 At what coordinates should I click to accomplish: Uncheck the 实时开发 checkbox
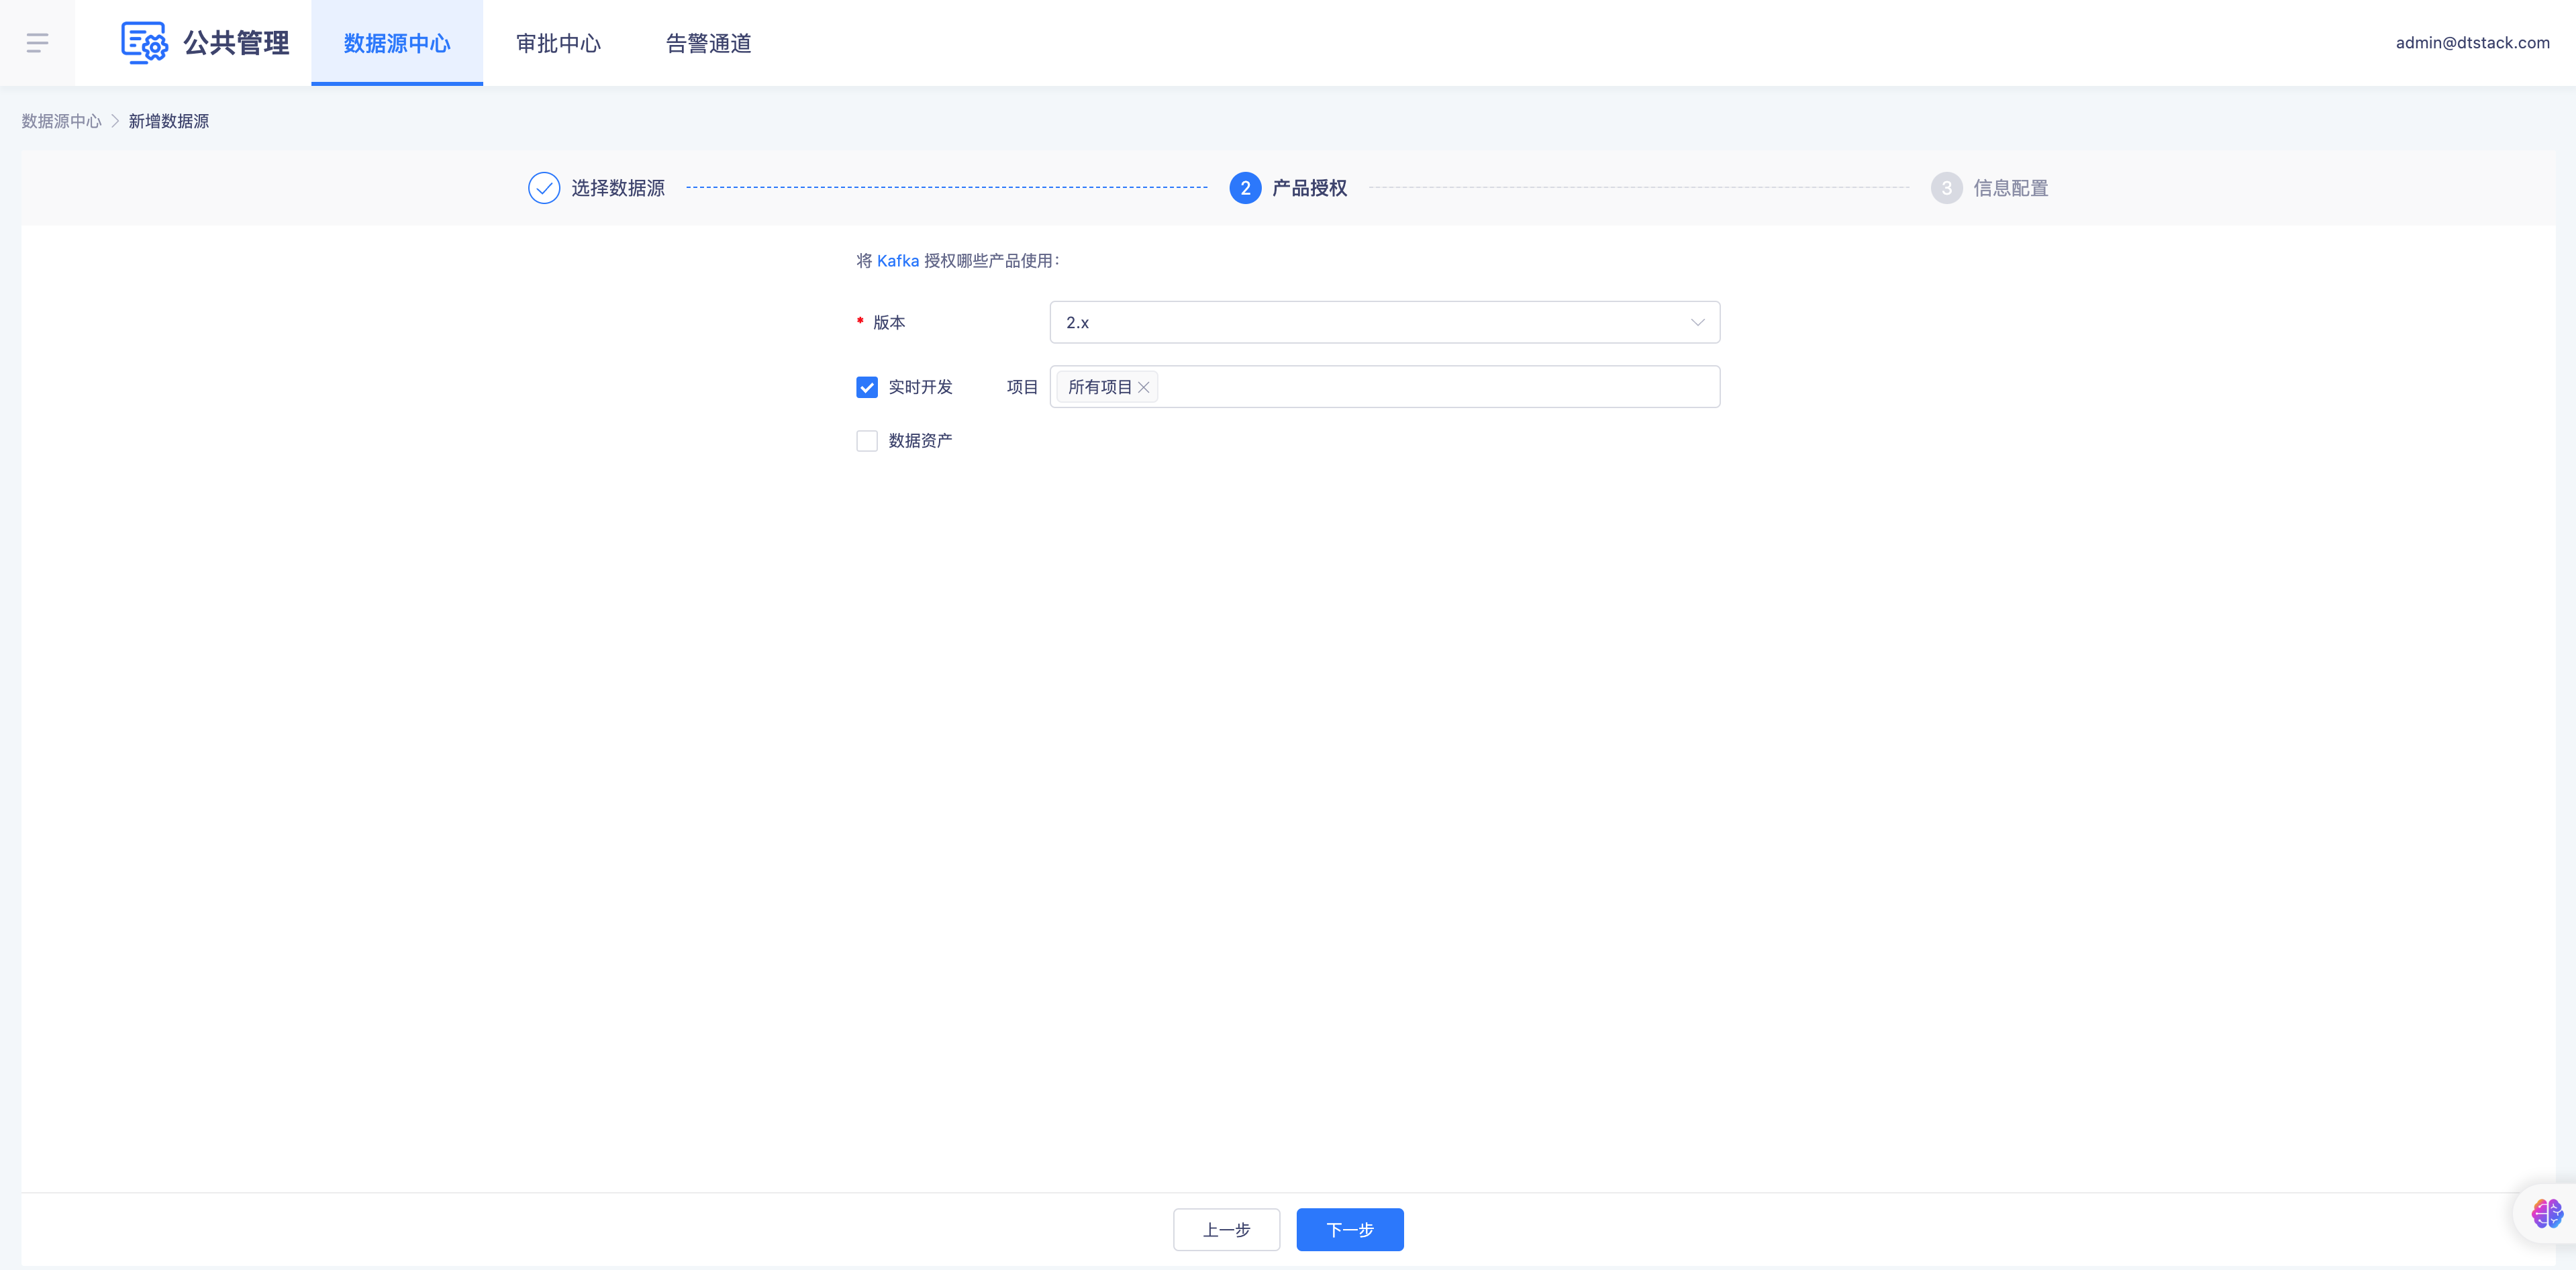pyautogui.click(x=867, y=387)
